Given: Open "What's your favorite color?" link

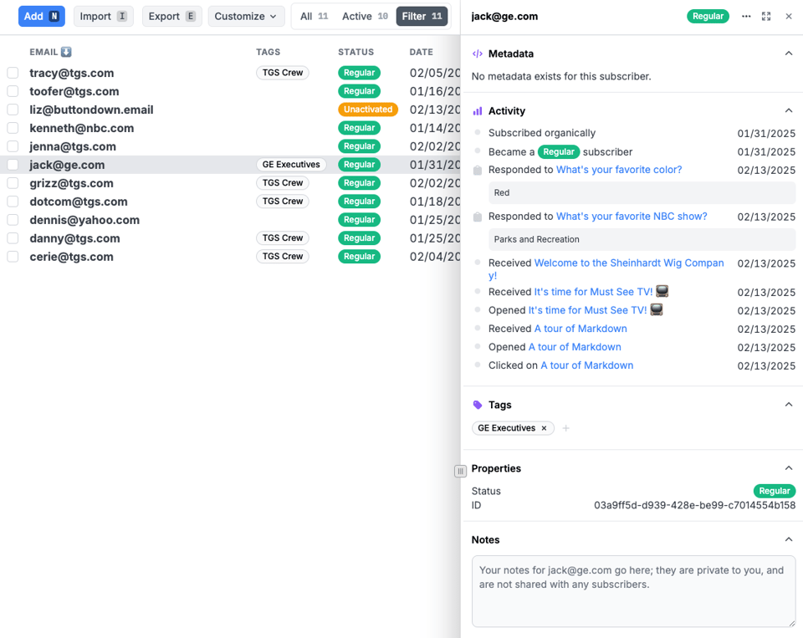Looking at the screenshot, I should [x=619, y=170].
